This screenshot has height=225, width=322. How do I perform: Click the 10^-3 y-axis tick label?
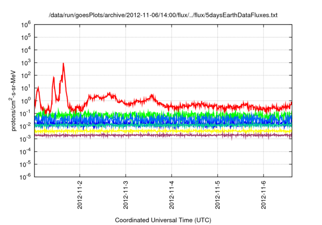(x=25, y=139)
